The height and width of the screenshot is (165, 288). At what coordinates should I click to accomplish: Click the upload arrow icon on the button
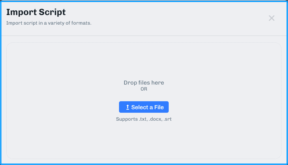coord(127,107)
